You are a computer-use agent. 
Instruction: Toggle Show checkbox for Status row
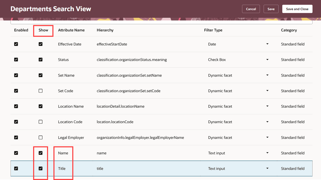[41, 60]
